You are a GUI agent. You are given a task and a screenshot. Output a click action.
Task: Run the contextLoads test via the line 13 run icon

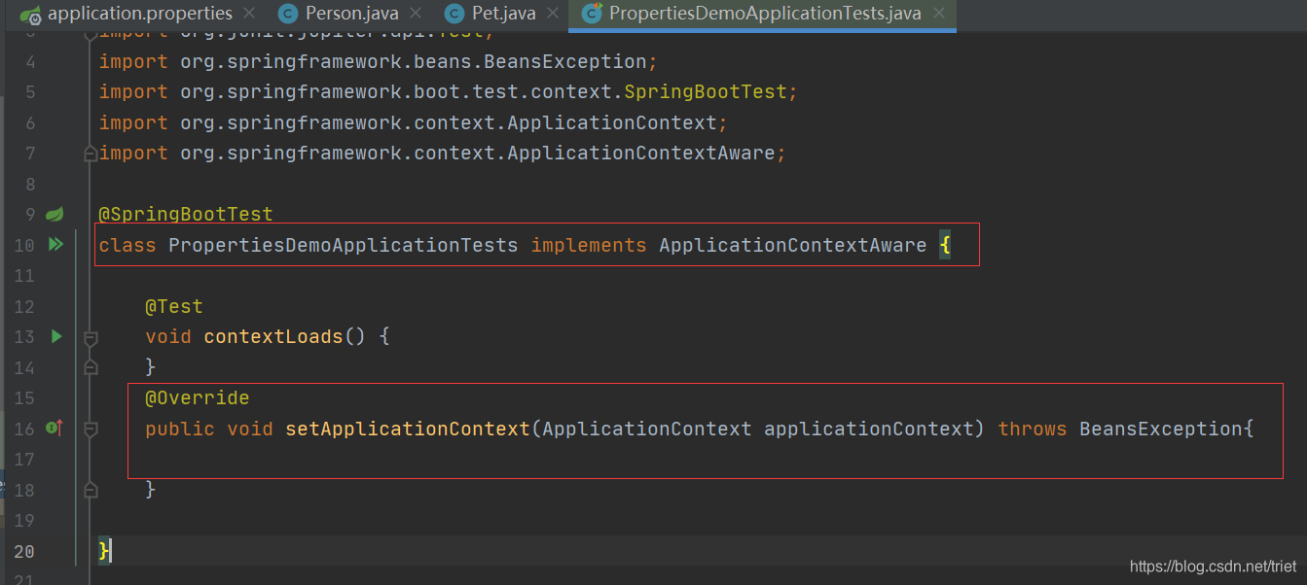click(x=55, y=336)
